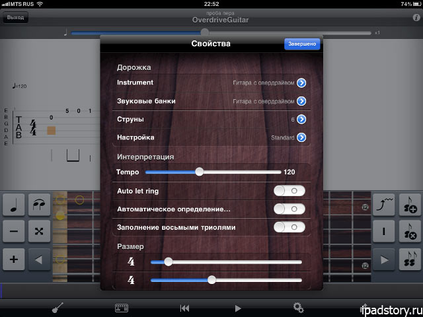Tap the bend/vibrato effect button
423x317 pixels.
(383, 205)
